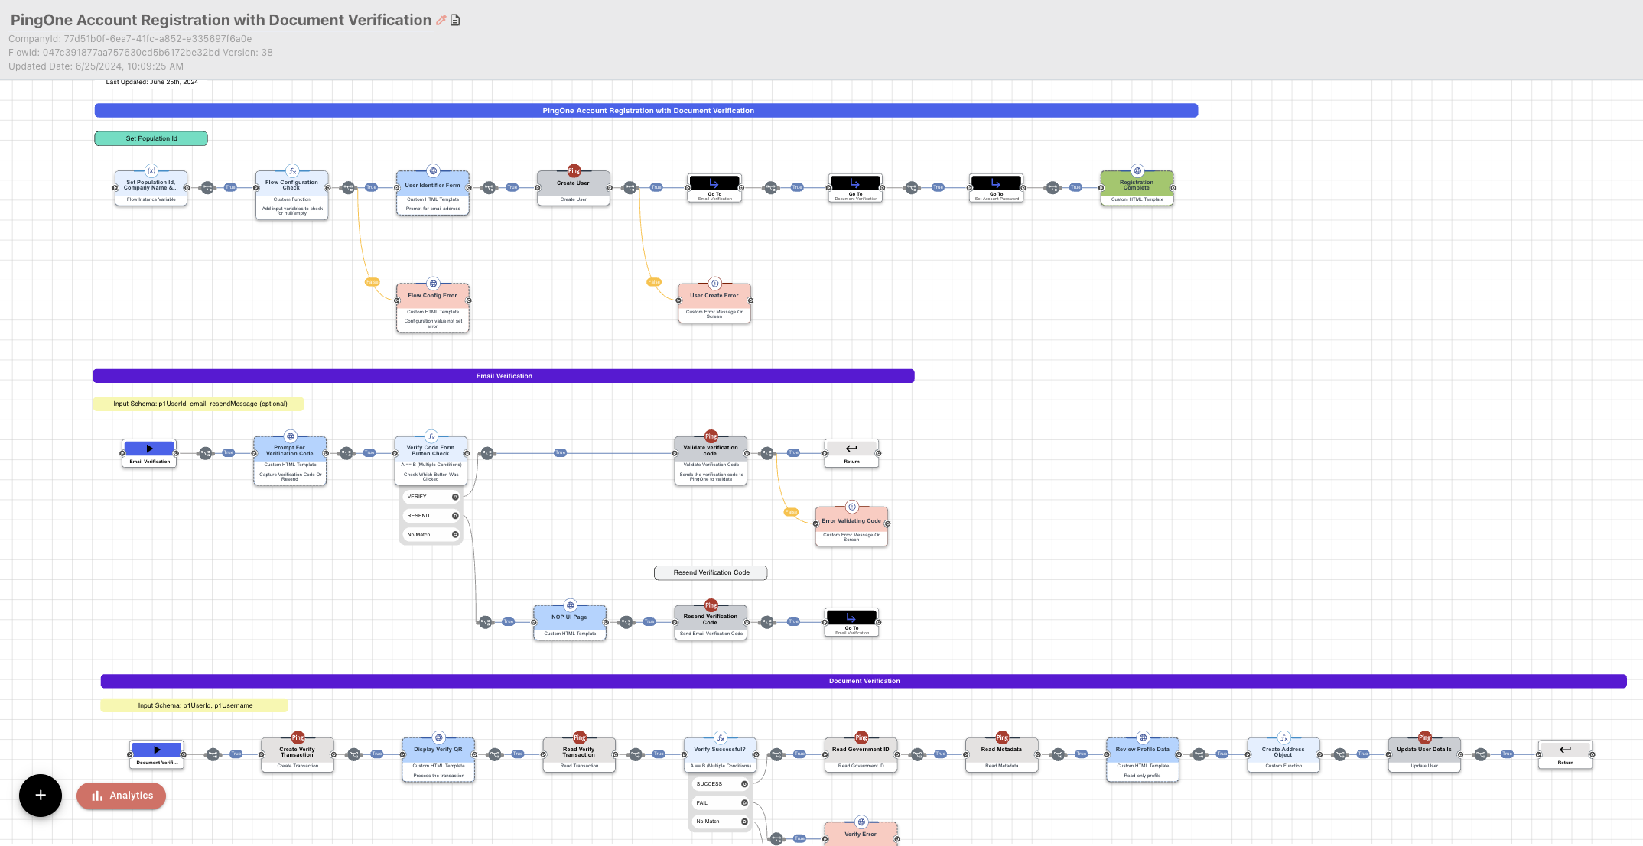Open the Analytics panel
The image size is (1643, 846).
click(122, 796)
